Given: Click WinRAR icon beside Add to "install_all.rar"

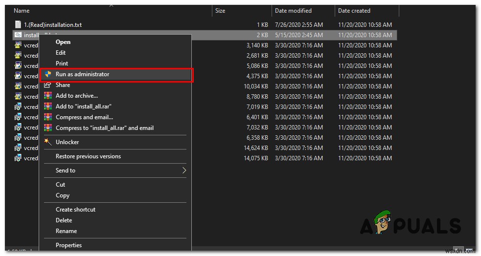Looking at the screenshot, I should [48, 107].
